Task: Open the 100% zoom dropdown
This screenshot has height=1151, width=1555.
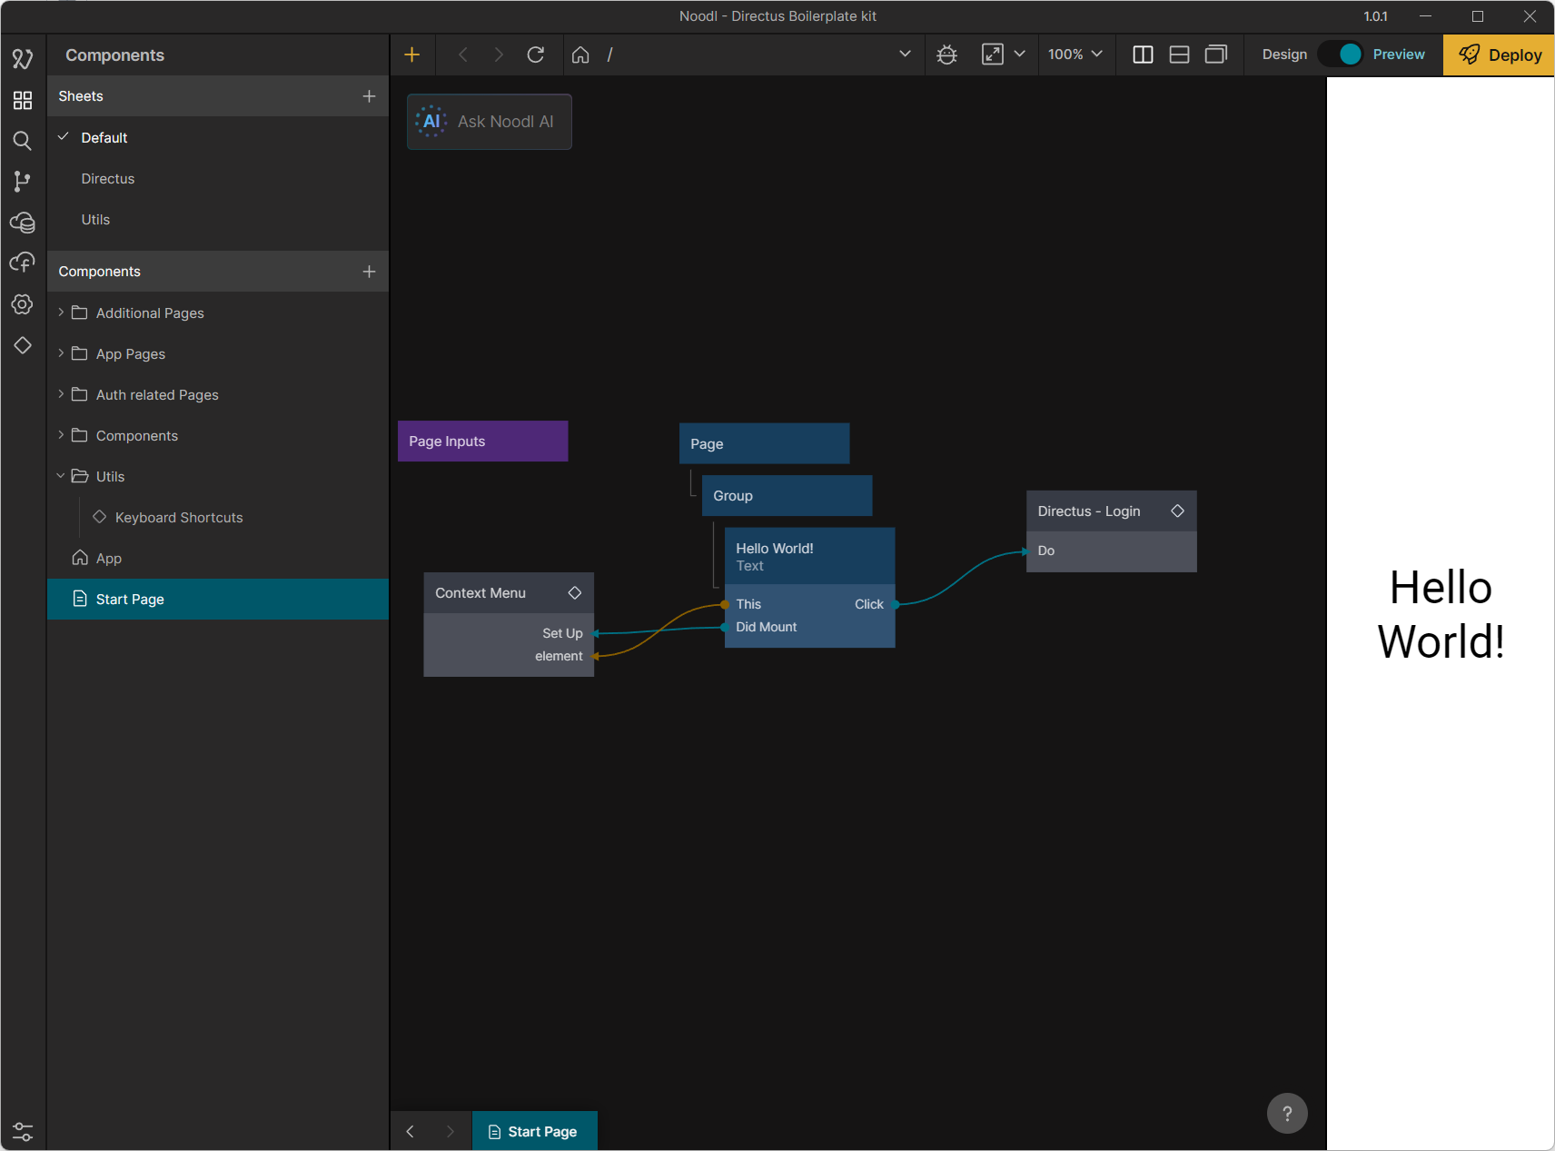Action: tap(1075, 55)
